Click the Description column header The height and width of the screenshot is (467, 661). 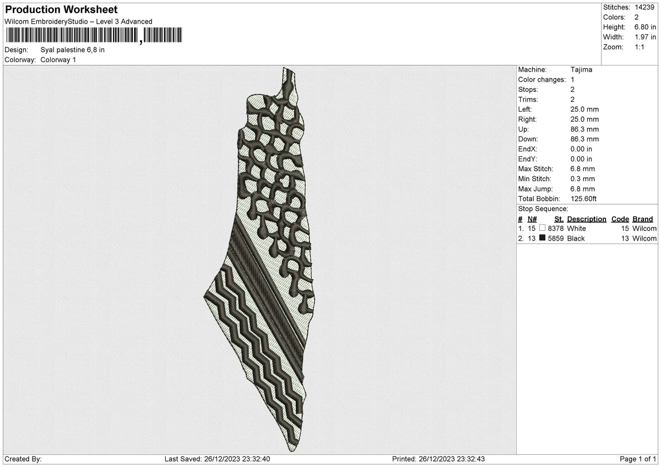click(587, 219)
